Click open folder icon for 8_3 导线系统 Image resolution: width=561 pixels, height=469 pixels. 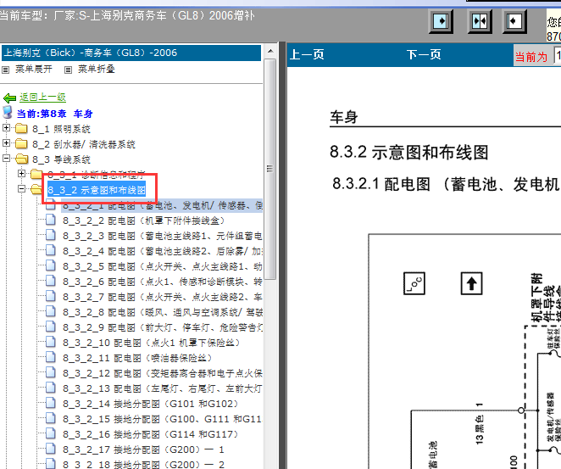tap(21, 159)
